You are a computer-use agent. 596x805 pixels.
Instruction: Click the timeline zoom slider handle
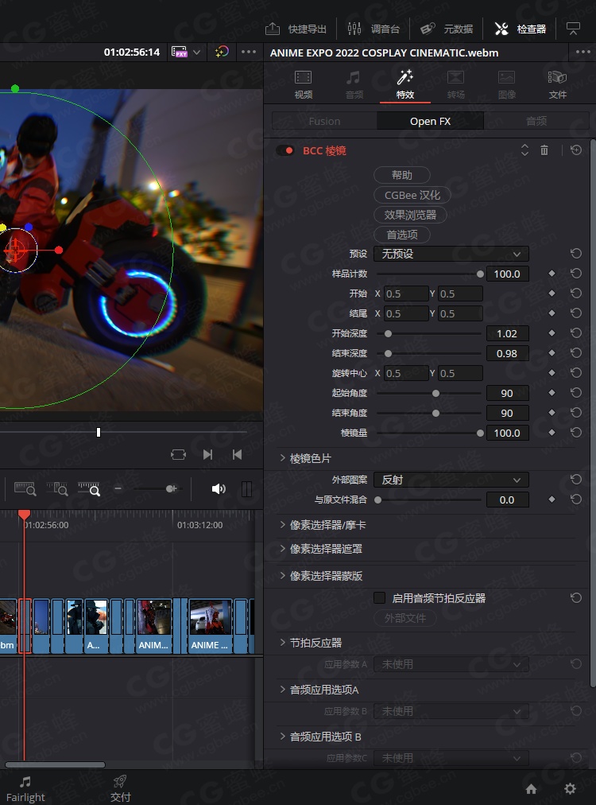(171, 488)
